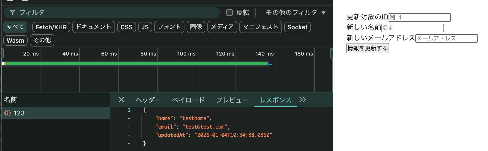
Task: Select the すべて filter type
Action: click(x=15, y=27)
